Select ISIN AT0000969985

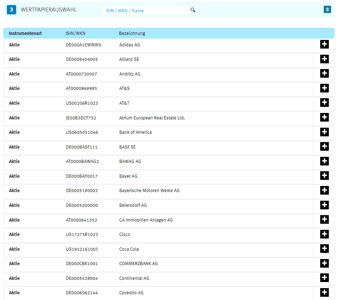click(81, 88)
